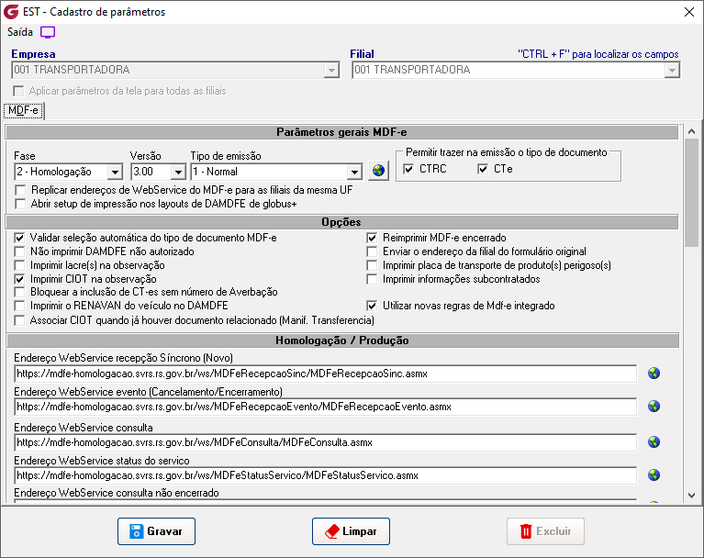Enable Abrir setup de impressão checkbox
This screenshot has height=558, width=704.
click(20, 204)
